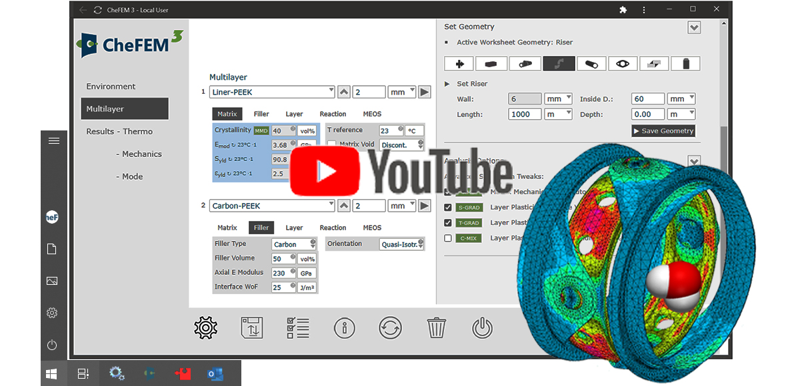
Task: Open Outlook from the taskbar
Action: [x=215, y=374]
